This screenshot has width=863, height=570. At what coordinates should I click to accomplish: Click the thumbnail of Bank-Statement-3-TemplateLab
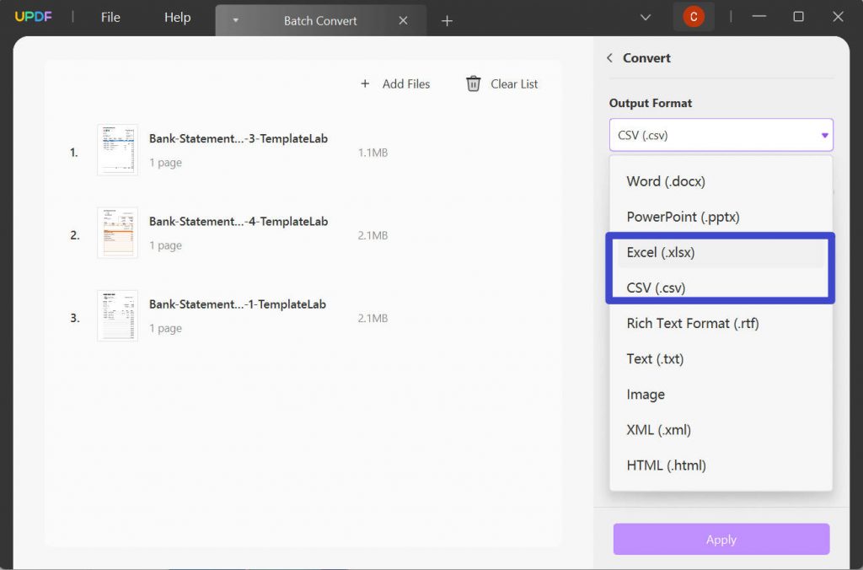[x=117, y=149]
